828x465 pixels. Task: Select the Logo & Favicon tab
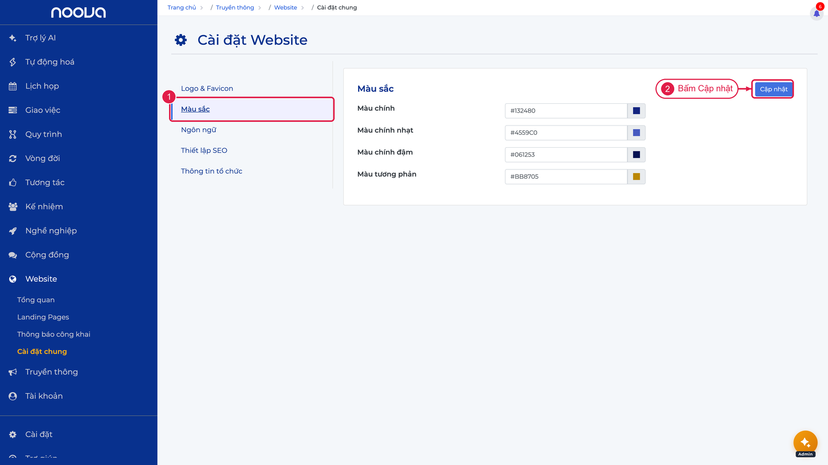(x=207, y=88)
